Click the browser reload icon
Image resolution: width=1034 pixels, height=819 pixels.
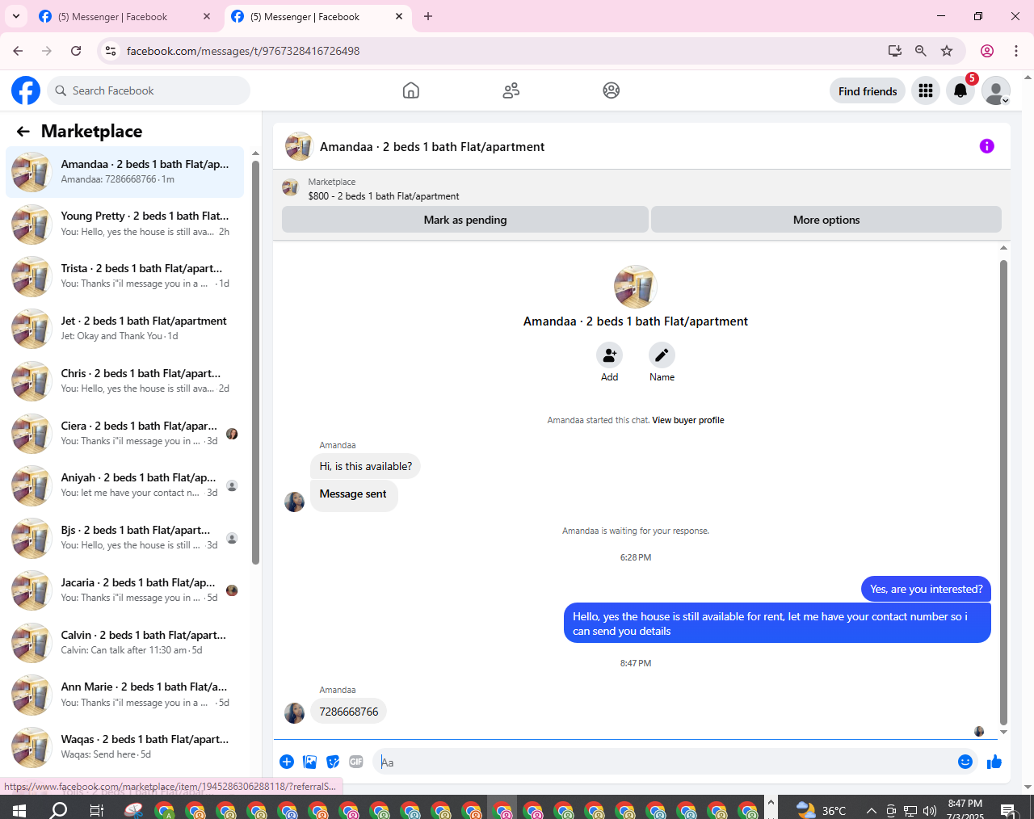point(76,51)
